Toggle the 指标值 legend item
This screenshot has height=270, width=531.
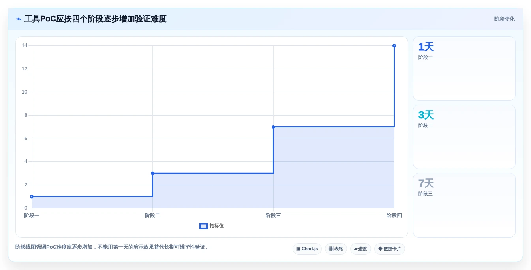tap(212, 226)
